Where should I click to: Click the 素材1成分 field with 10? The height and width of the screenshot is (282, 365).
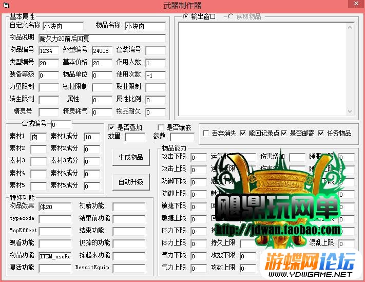(x=92, y=137)
